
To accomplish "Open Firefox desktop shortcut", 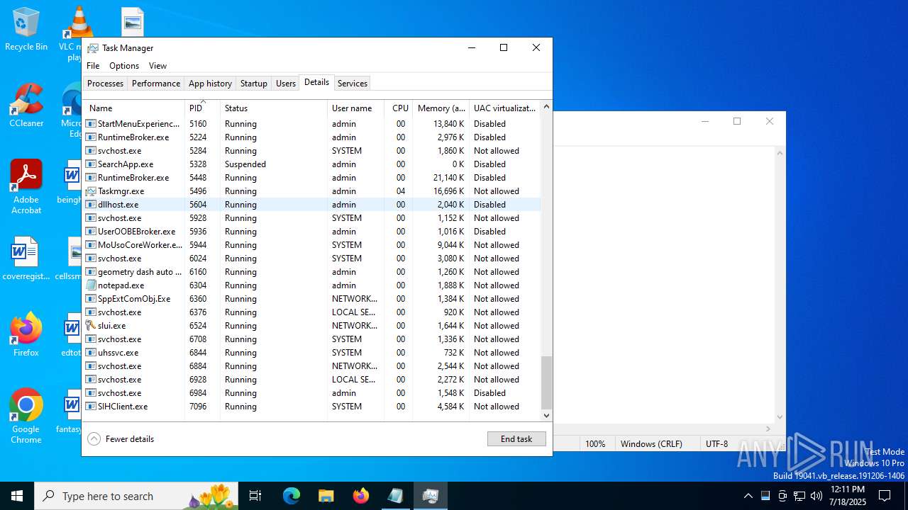I will (26, 335).
